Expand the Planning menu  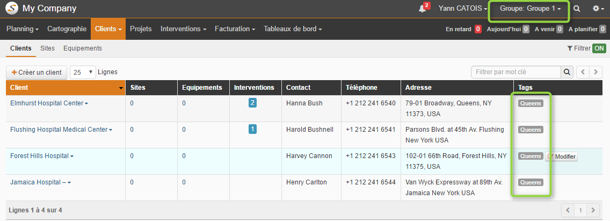23,29
